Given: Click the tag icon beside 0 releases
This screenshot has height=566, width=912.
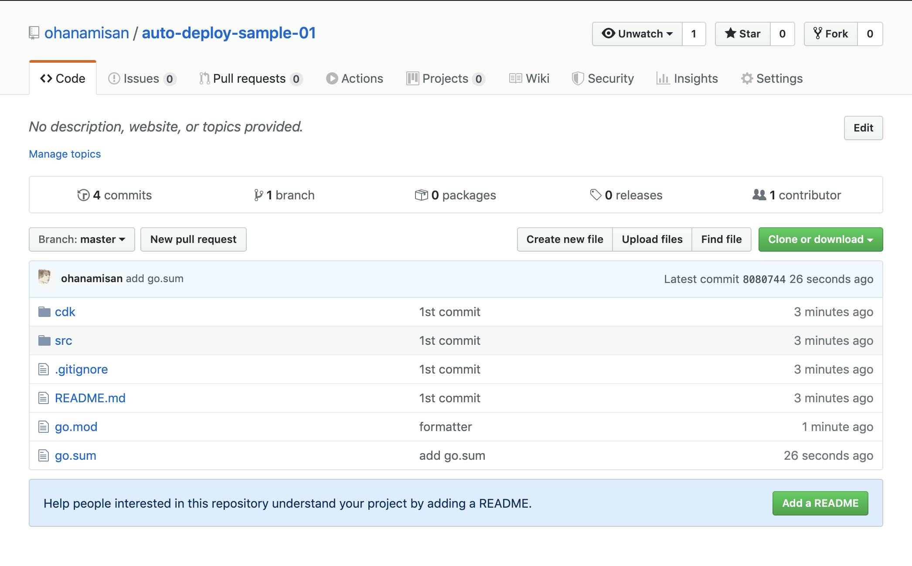Looking at the screenshot, I should pyautogui.click(x=595, y=195).
